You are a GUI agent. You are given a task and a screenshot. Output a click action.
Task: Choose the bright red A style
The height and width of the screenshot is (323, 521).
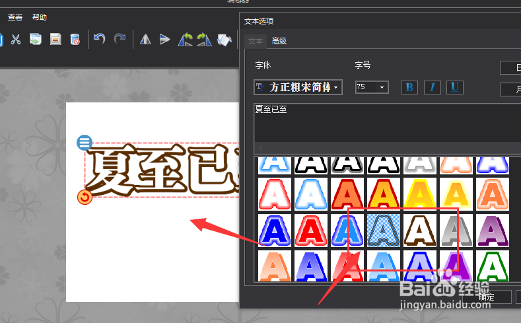click(x=311, y=231)
